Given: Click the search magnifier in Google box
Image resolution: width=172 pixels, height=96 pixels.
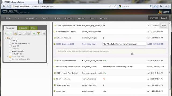Looking at the screenshot, I should (x=150, y=6).
